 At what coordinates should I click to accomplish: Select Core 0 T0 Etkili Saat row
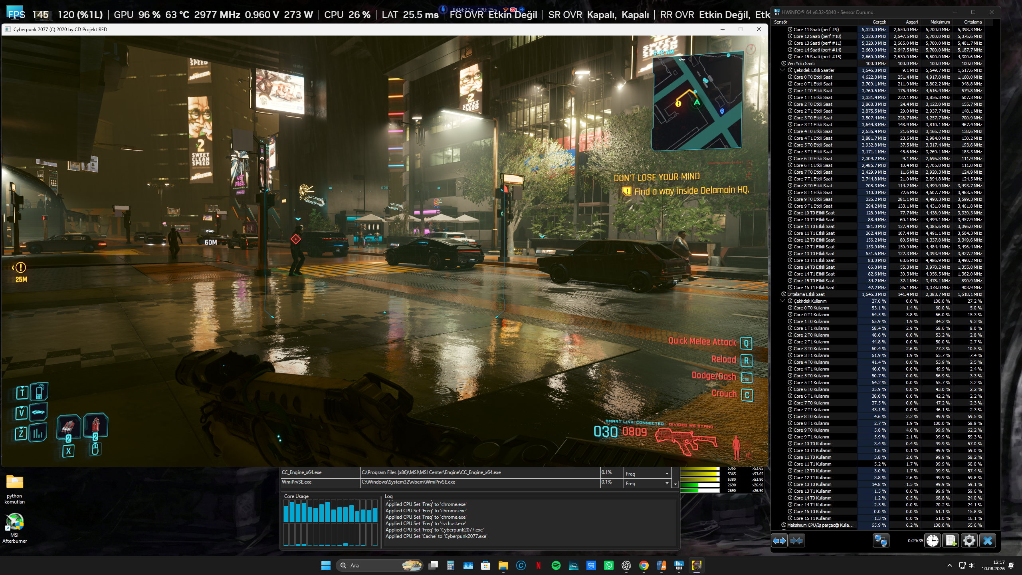(x=877, y=77)
